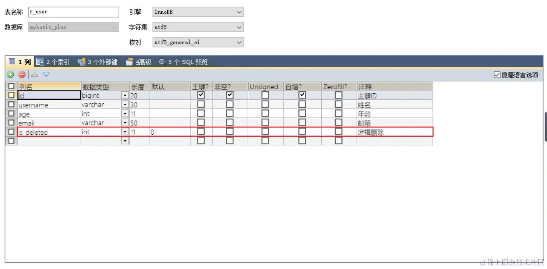547x269 pixels.
Task: Open data type dropdown in the empty row
Action: (125, 141)
